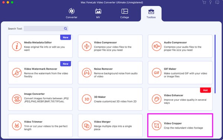Switch to the MV tab
The width and height of the screenshot is (223, 140).
pyautogui.click(x=98, y=14)
